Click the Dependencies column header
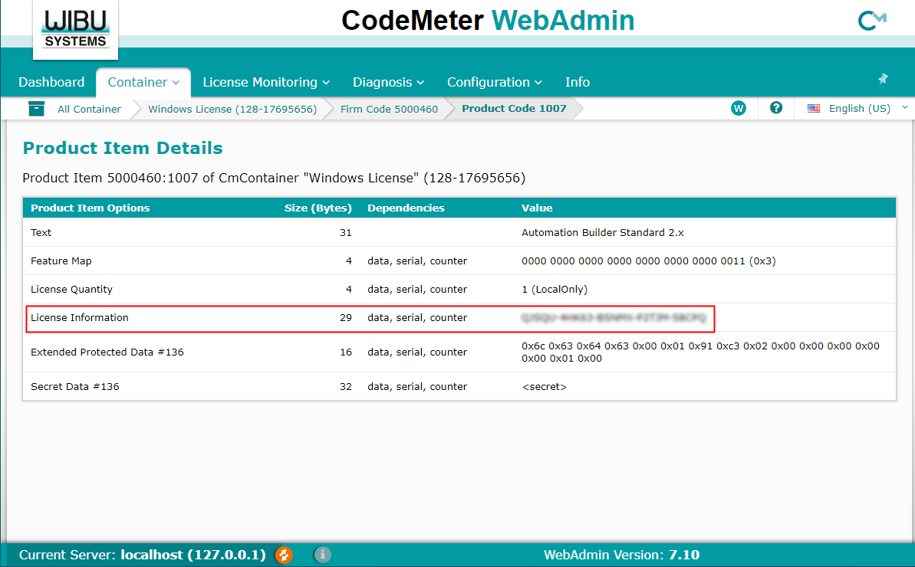The width and height of the screenshot is (915, 567). (406, 208)
